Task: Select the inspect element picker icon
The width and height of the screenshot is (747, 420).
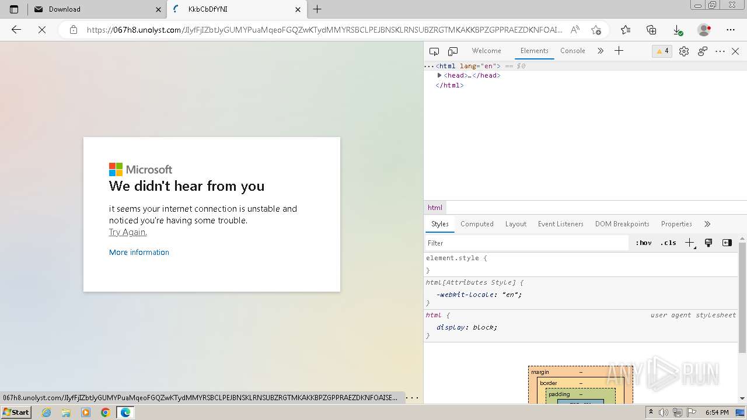Action: point(434,51)
